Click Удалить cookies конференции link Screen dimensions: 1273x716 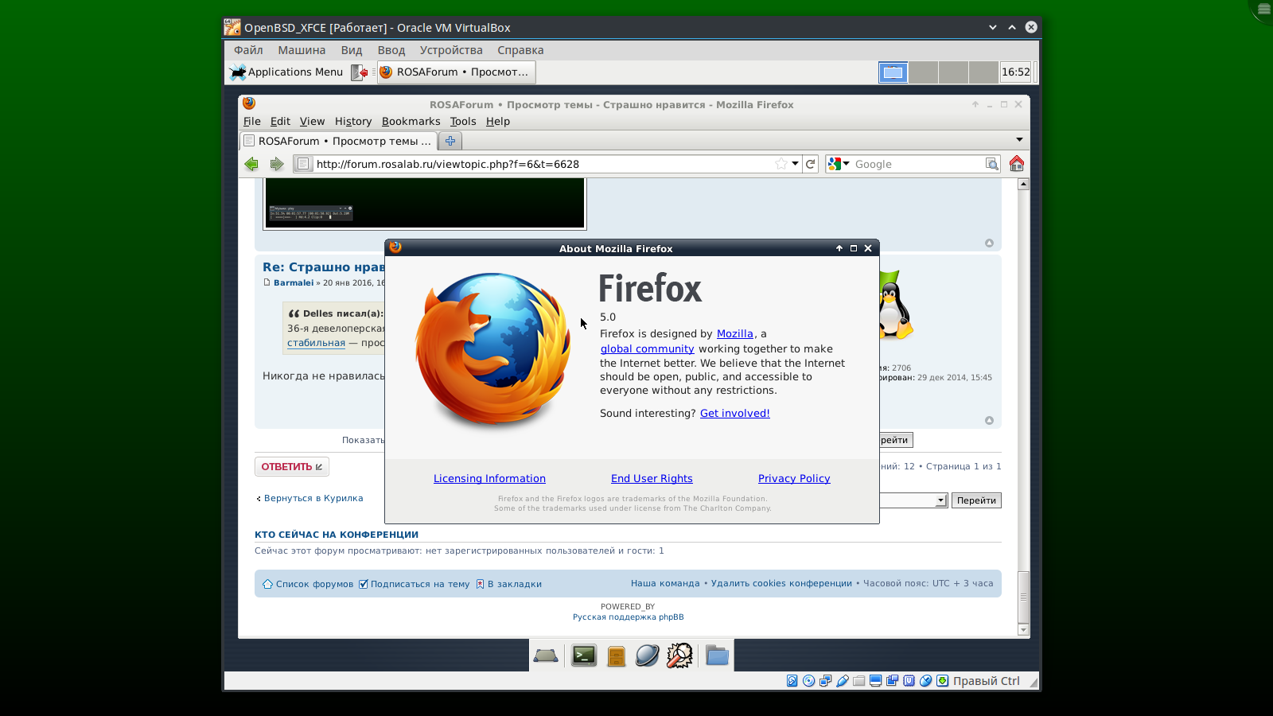point(781,583)
